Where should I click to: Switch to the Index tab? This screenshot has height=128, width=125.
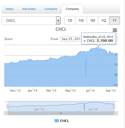[10, 9]
